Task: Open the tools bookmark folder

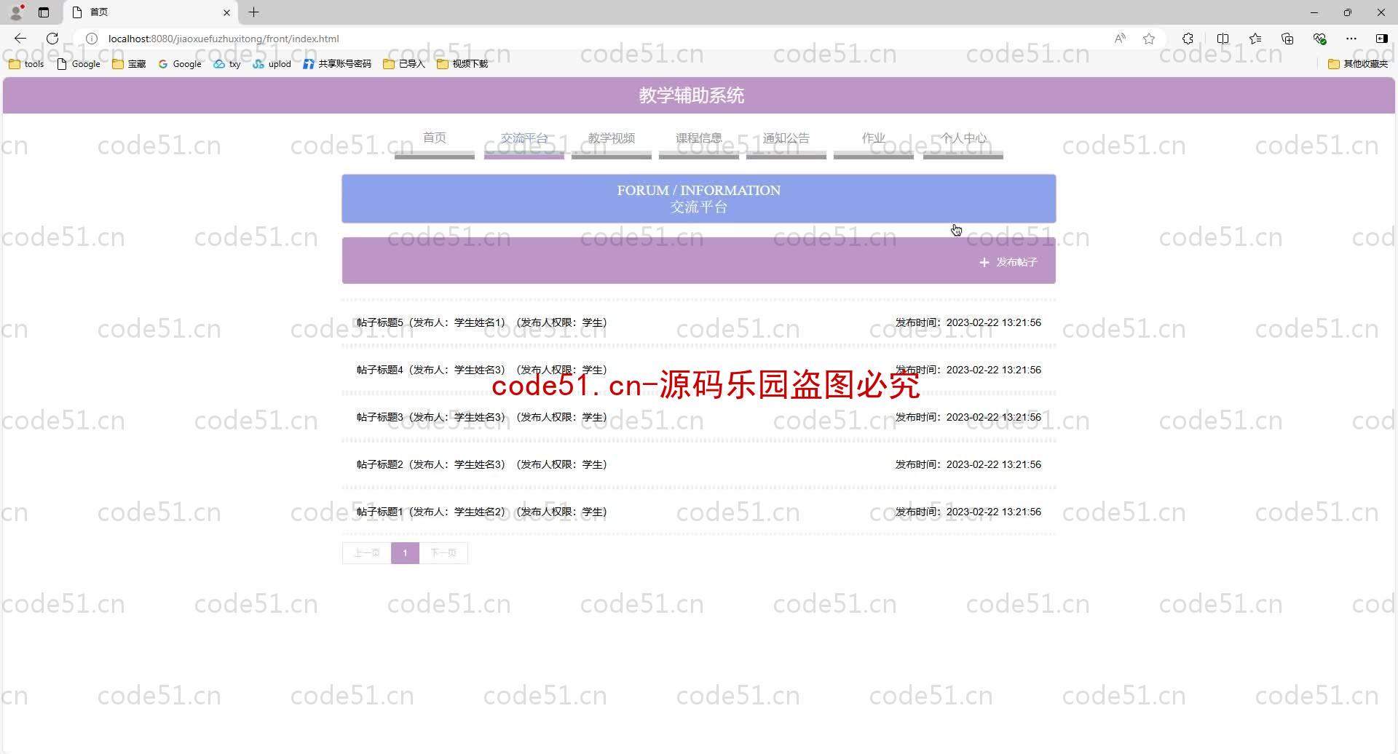Action: click(x=26, y=64)
